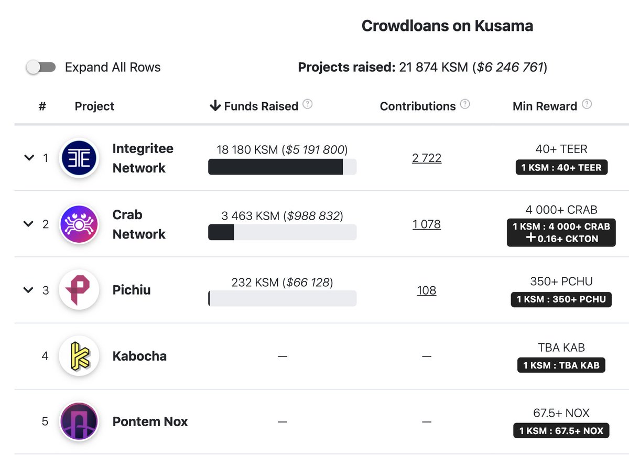The image size is (629, 455).
Task: Open Integritee's 2 722 contributions link
Action: [x=427, y=158]
